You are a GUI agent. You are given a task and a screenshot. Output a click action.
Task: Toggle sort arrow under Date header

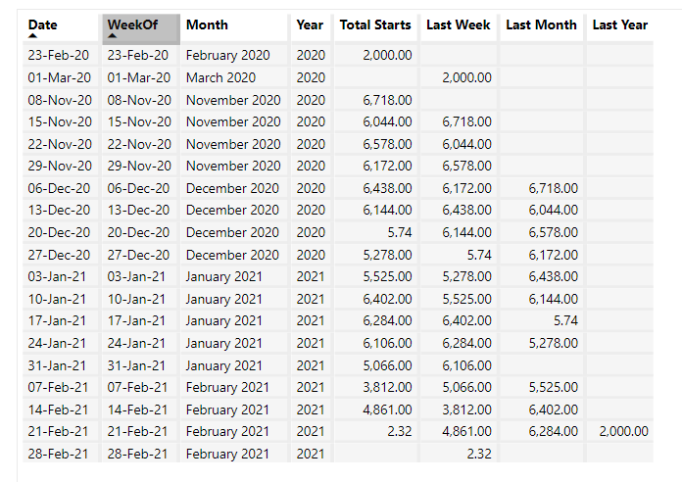(32, 35)
